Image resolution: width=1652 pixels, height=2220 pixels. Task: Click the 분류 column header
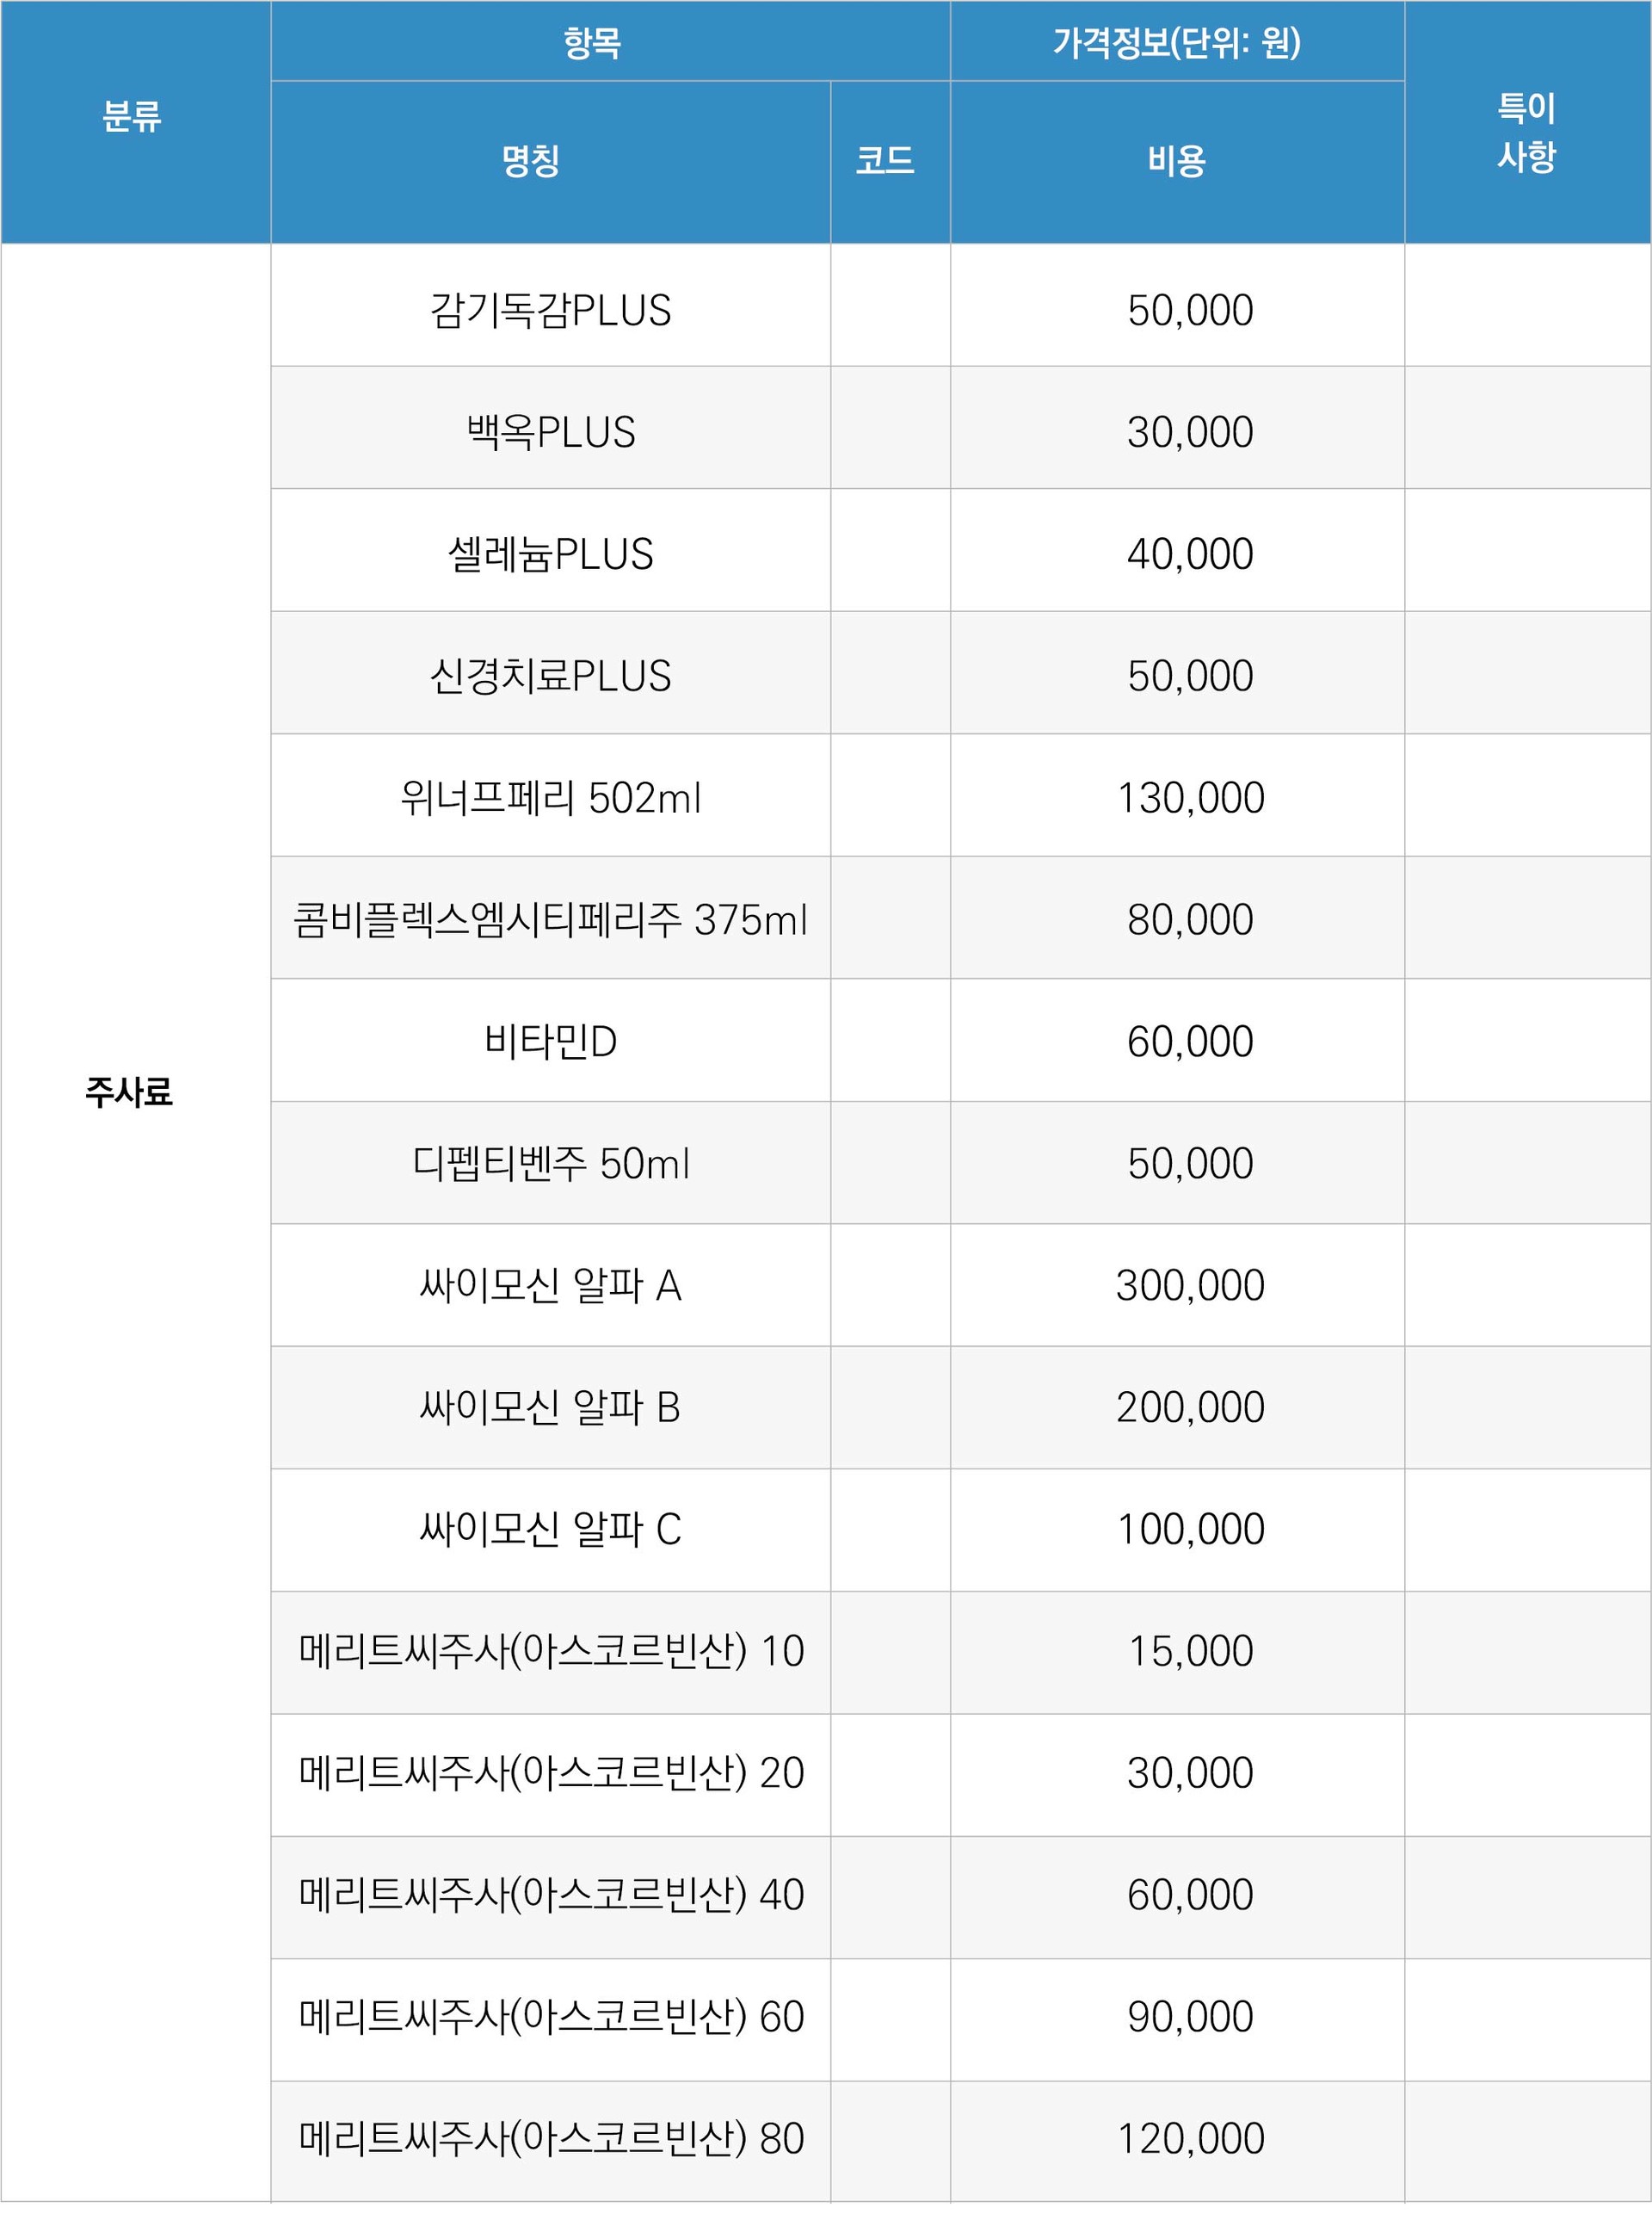(x=132, y=117)
